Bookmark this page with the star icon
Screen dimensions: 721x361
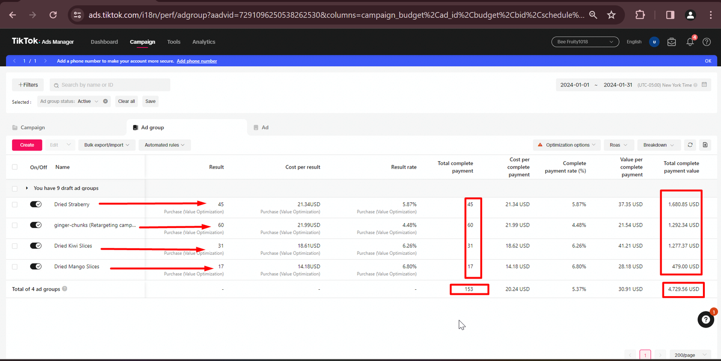coord(611,15)
